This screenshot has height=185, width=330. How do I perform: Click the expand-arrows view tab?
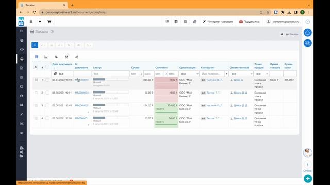pos(67,57)
